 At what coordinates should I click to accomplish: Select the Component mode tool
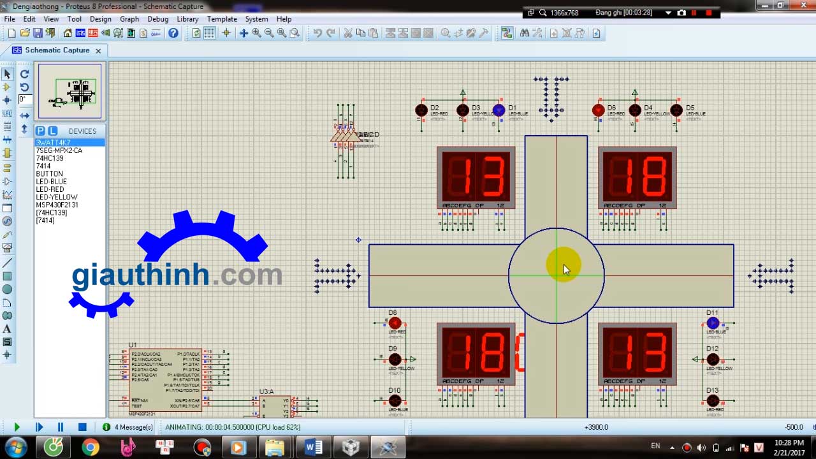[7, 87]
